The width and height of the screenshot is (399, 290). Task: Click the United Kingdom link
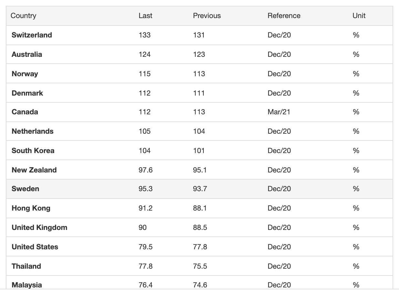coord(39,228)
